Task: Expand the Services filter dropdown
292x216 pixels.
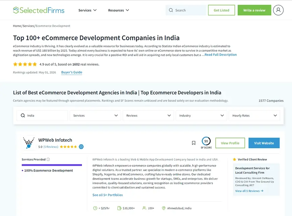Action: (95, 116)
